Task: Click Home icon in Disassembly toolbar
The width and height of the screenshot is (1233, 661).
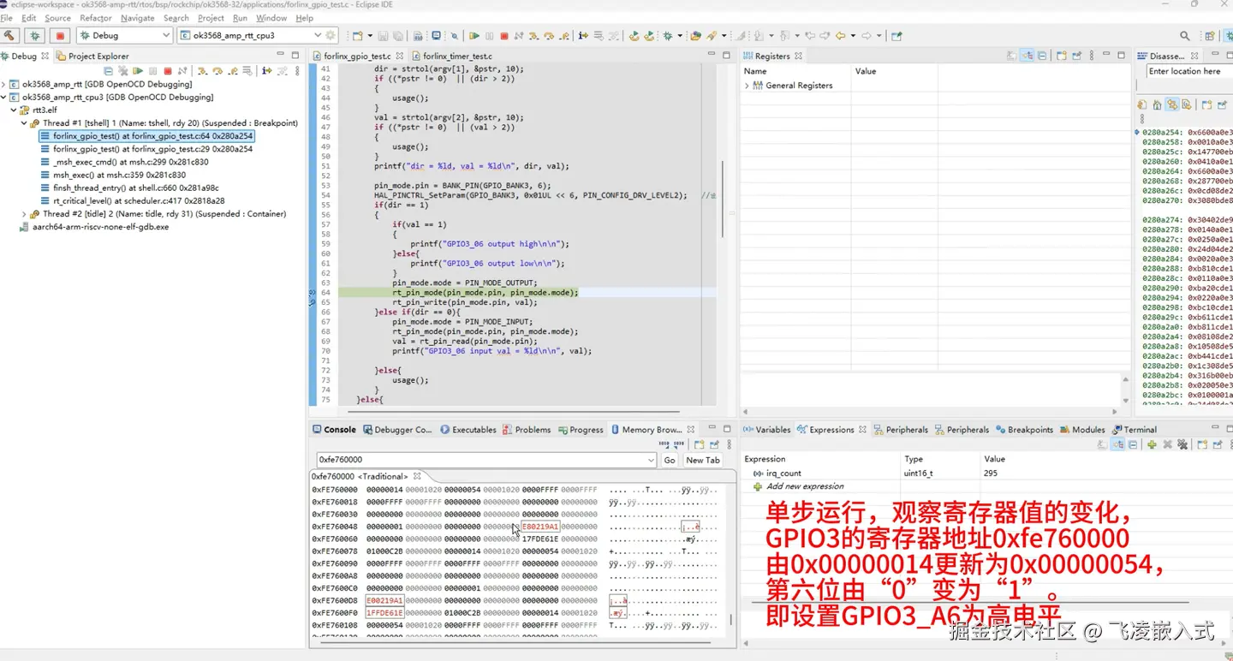Action: [x=1157, y=104]
